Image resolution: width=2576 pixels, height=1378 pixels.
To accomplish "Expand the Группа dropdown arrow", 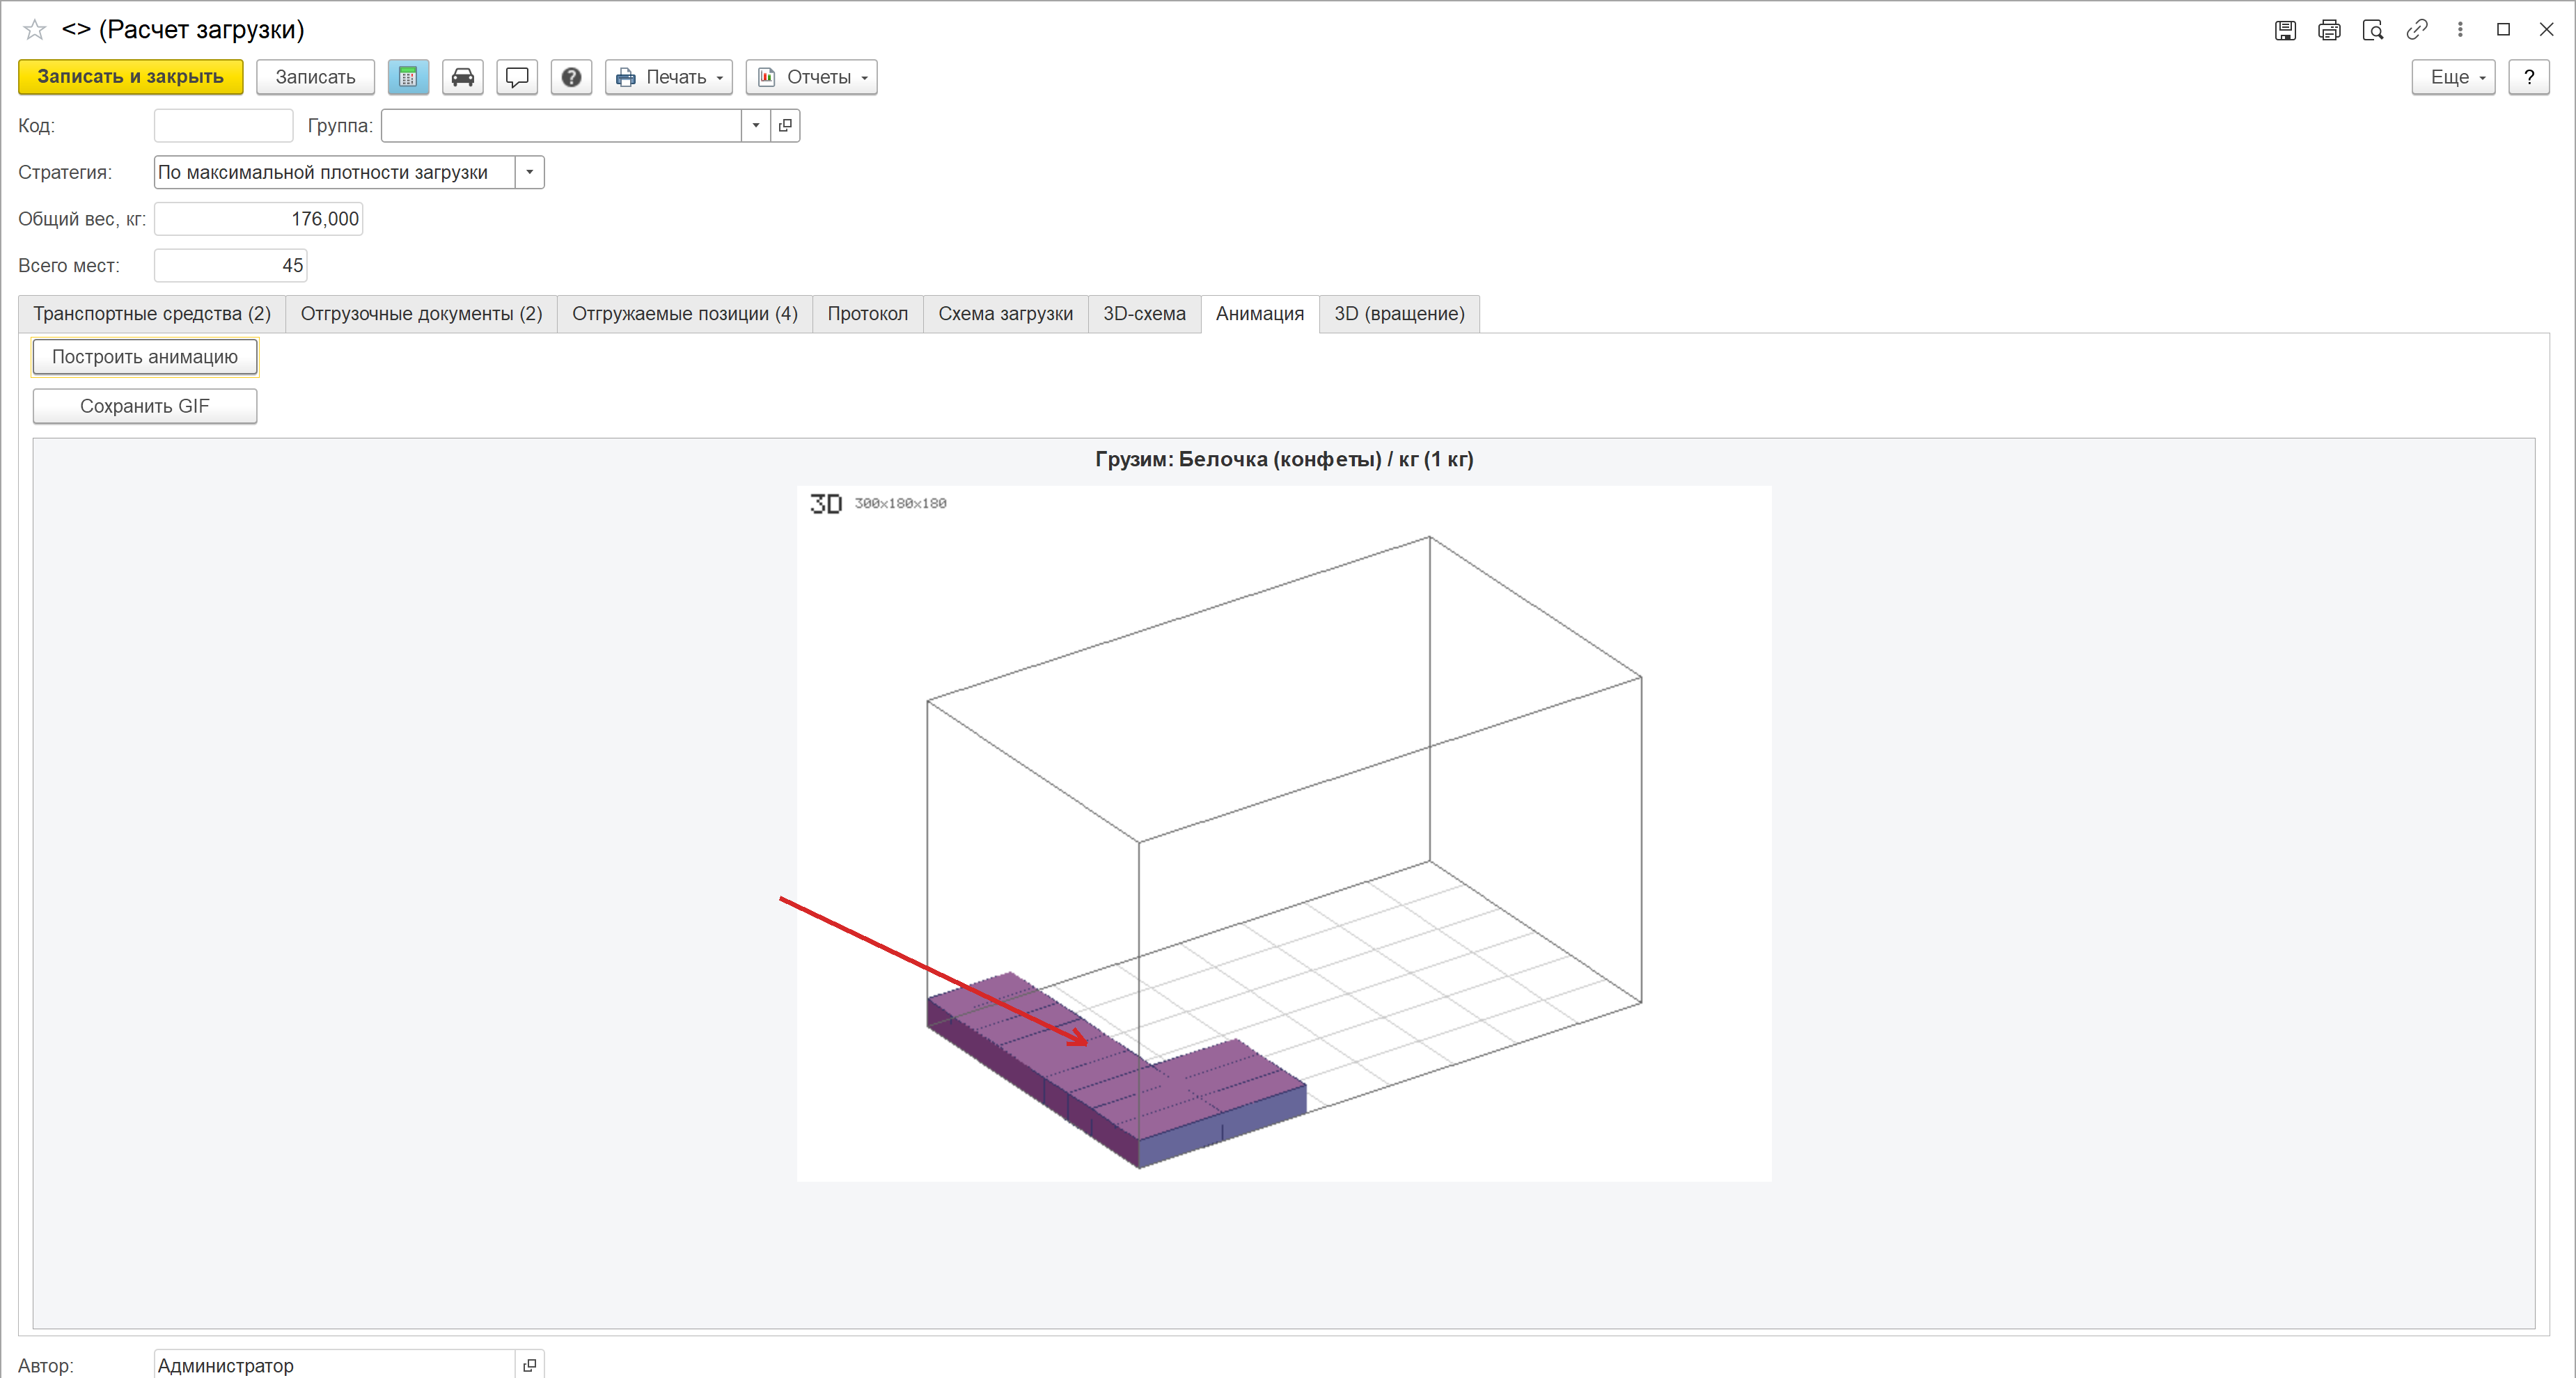I will pos(756,126).
